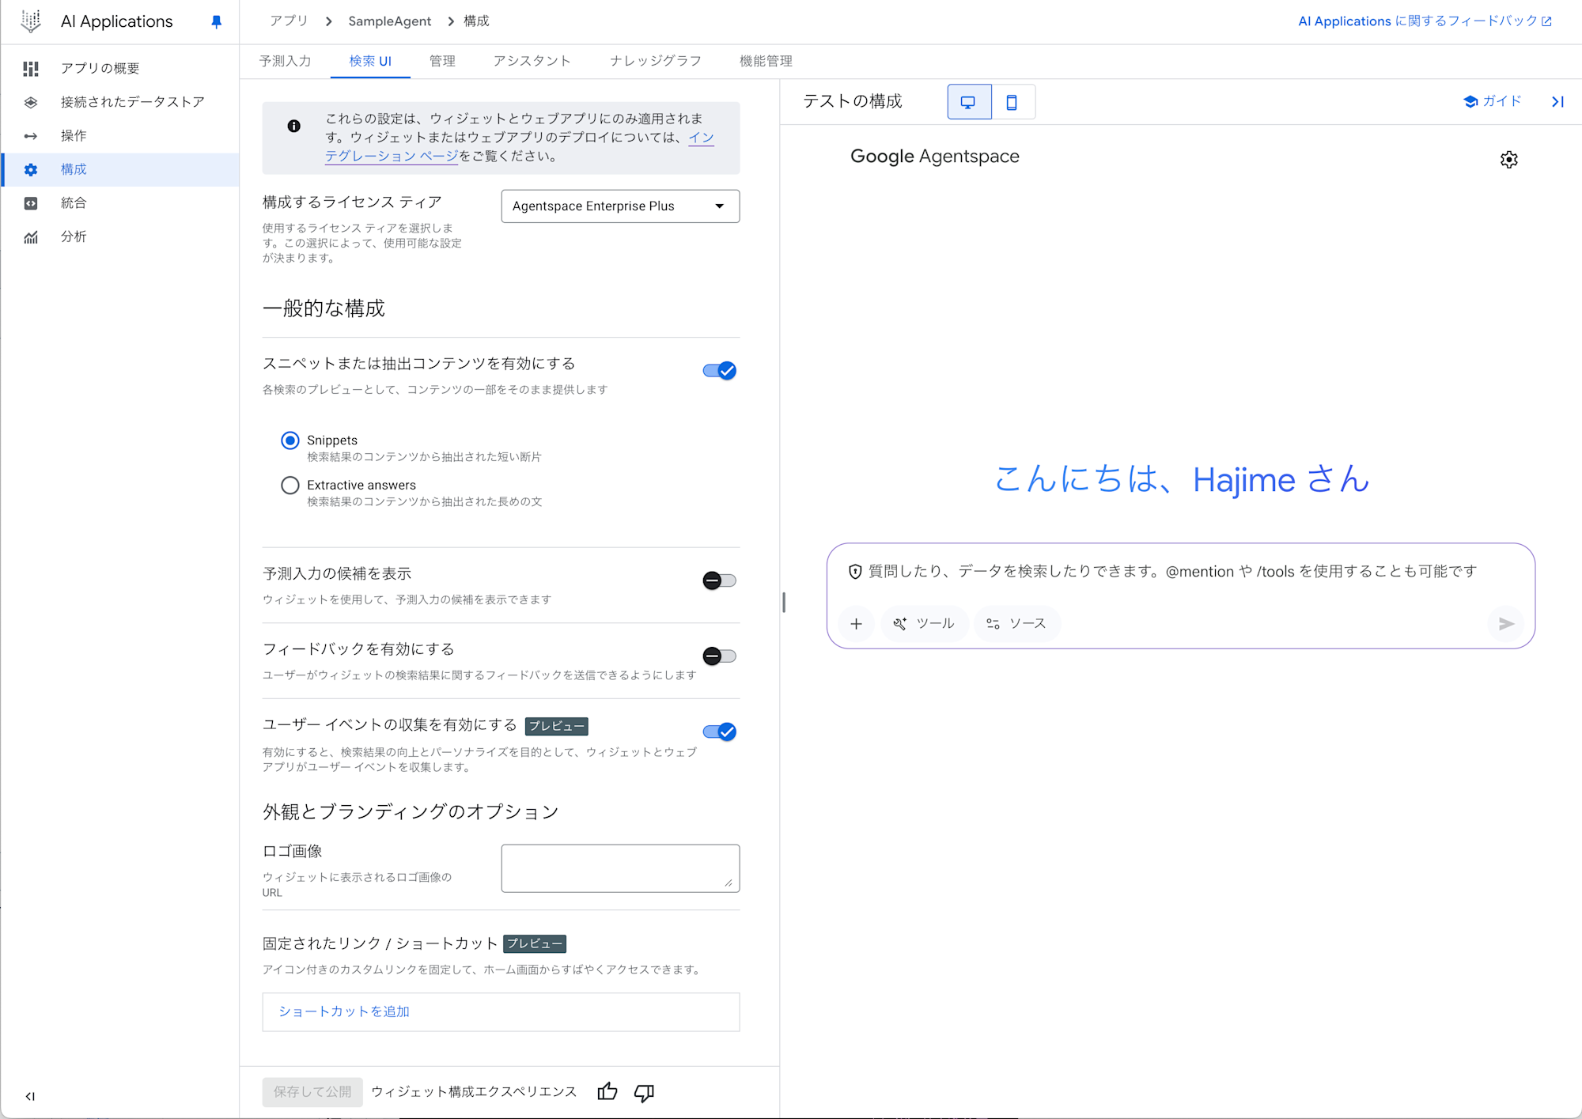Click the ウィジェット構成エクスペリエンス label
This screenshot has width=1582, height=1119.
(474, 1092)
